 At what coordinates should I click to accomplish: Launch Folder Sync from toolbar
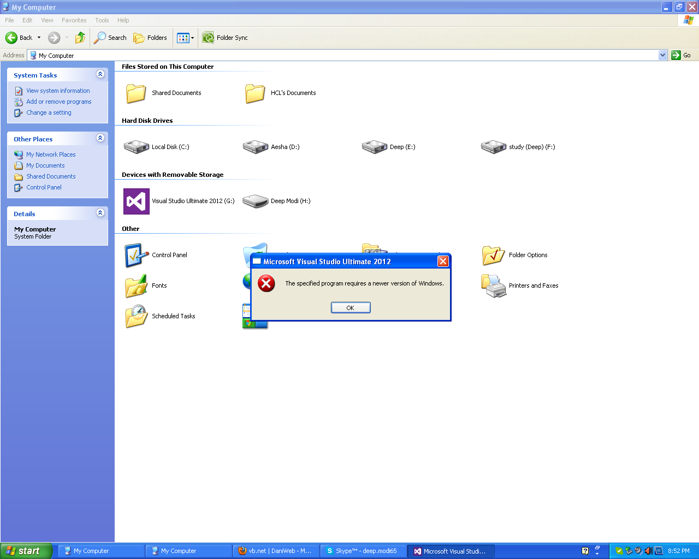point(225,38)
